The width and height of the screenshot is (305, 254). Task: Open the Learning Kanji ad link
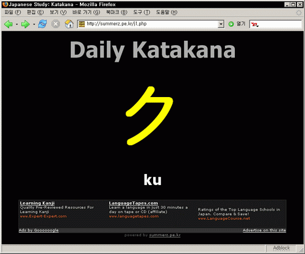(x=37, y=203)
